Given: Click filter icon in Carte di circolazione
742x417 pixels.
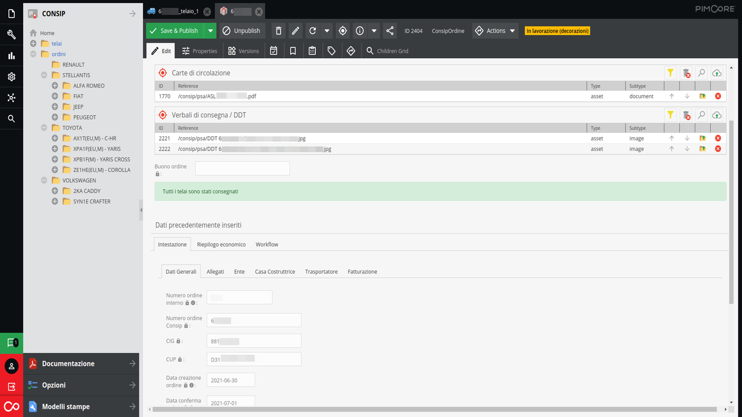Looking at the screenshot, I should [x=671, y=73].
